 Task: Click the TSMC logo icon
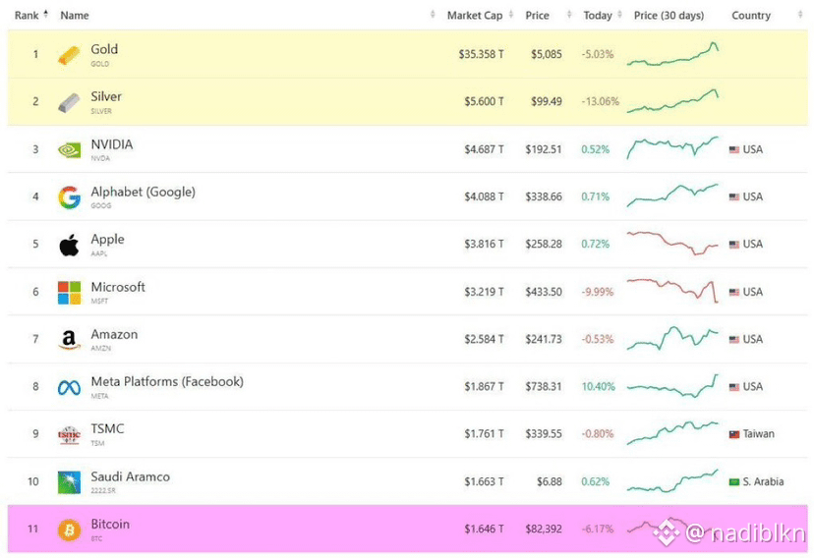pyautogui.click(x=69, y=435)
